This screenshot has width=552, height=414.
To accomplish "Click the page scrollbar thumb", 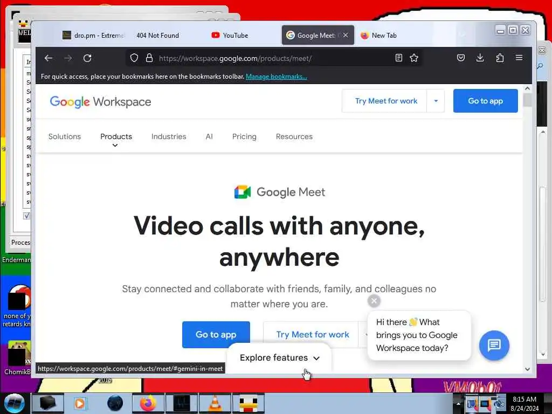I will tap(527, 100).
